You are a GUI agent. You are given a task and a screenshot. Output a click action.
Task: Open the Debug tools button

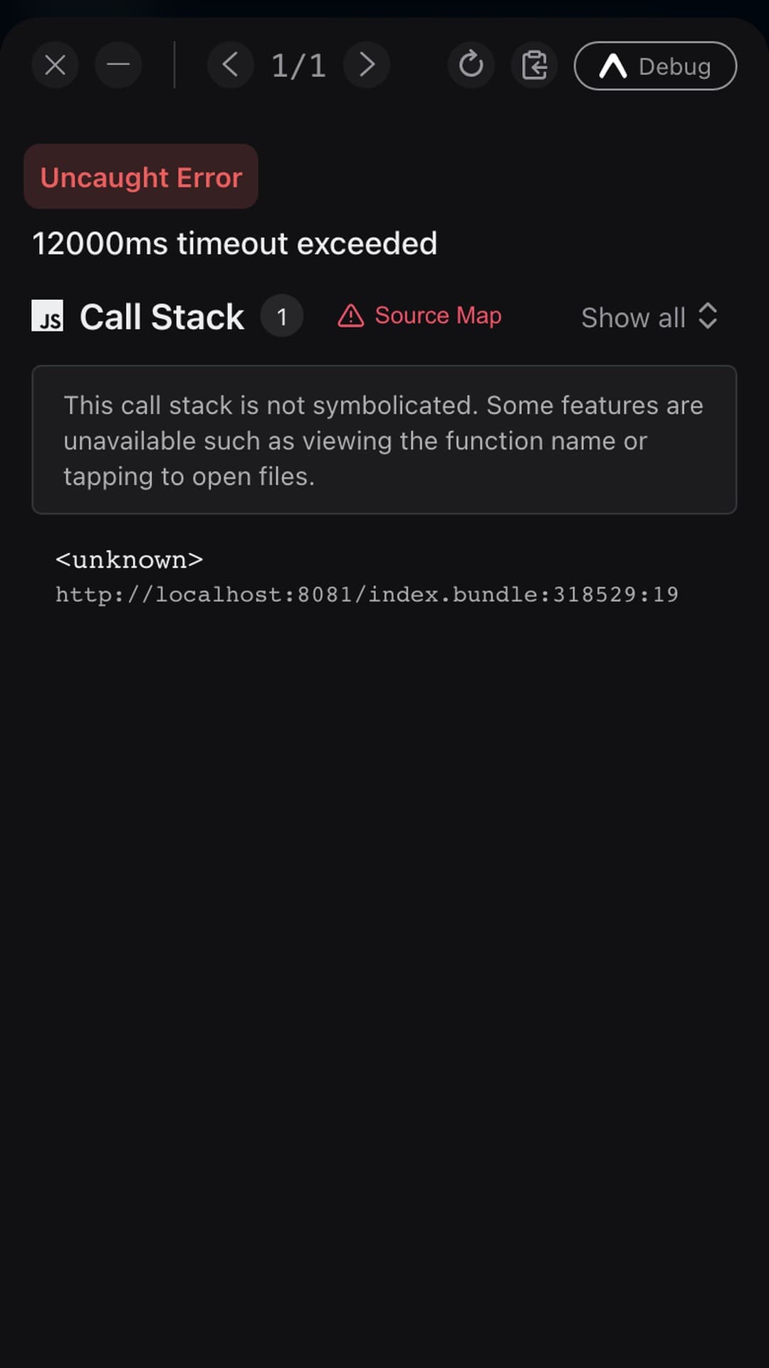[655, 66]
